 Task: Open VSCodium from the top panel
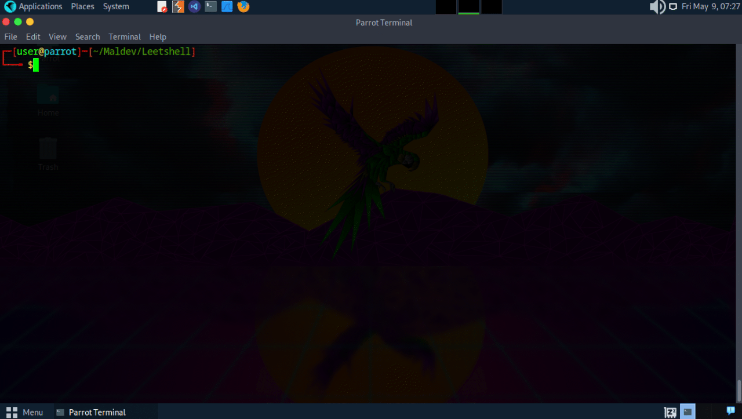[x=194, y=6]
